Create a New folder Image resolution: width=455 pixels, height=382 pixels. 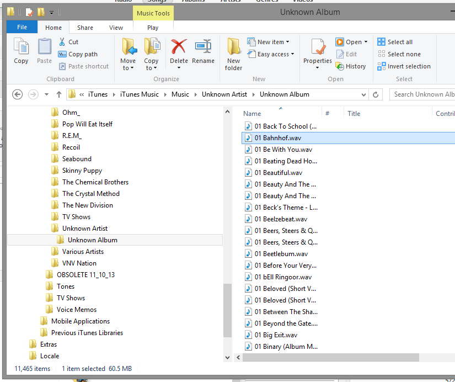(233, 54)
